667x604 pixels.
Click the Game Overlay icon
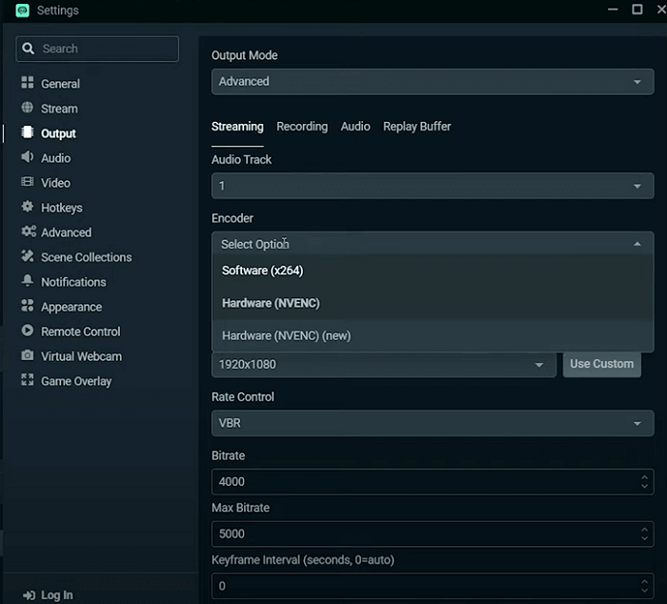click(28, 381)
